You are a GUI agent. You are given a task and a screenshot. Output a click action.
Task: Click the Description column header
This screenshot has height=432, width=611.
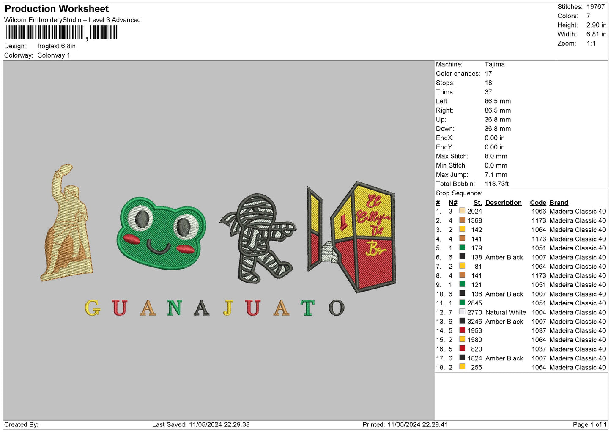503,203
